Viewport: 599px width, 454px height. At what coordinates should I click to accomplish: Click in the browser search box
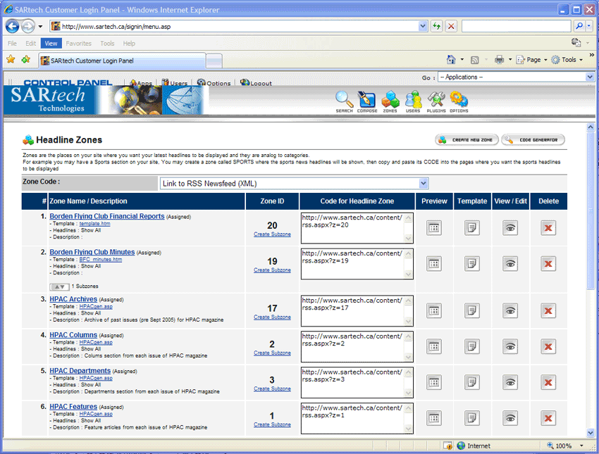tap(516, 26)
